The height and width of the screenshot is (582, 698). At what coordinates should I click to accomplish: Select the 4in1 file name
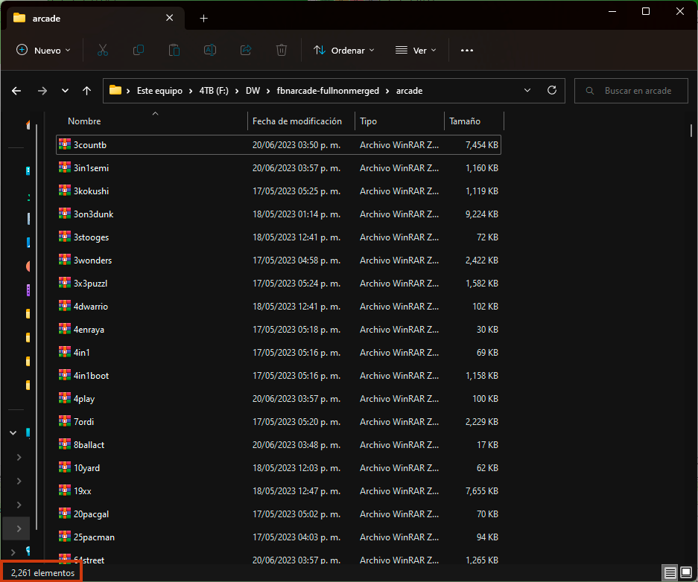click(x=81, y=353)
